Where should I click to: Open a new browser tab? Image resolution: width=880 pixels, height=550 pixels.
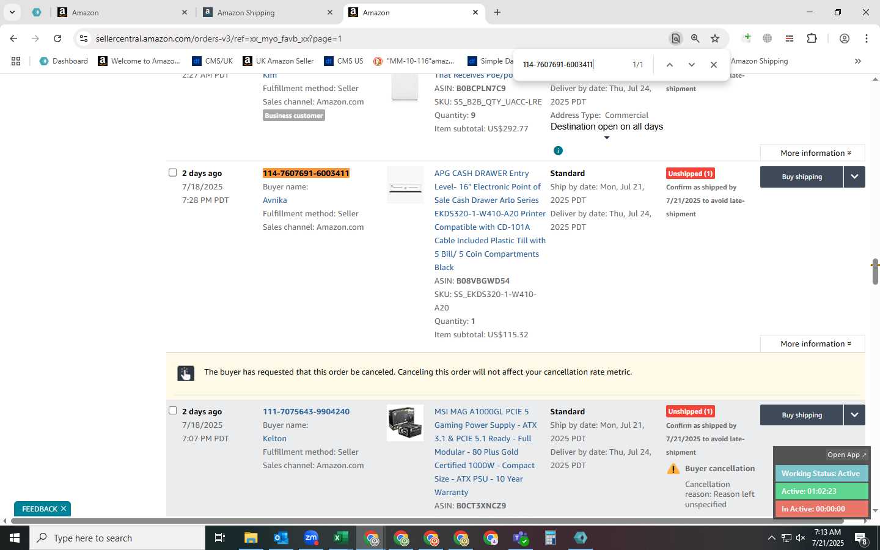(x=497, y=12)
